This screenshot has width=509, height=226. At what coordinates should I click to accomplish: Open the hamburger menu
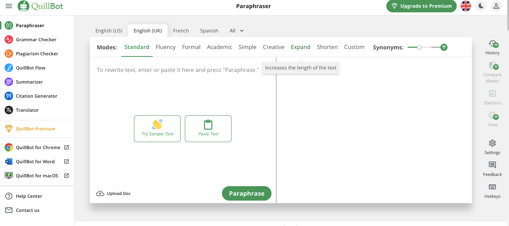point(9,6)
